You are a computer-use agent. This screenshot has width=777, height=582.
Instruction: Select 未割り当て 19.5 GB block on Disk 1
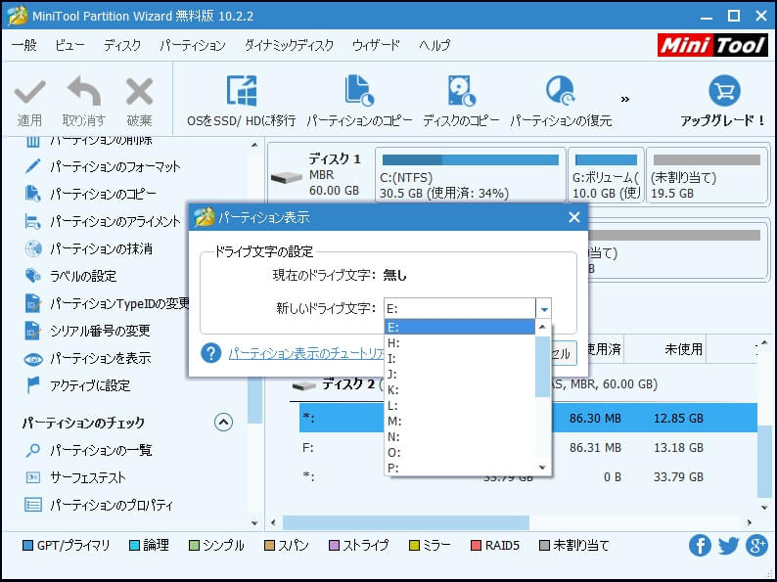coord(707,174)
